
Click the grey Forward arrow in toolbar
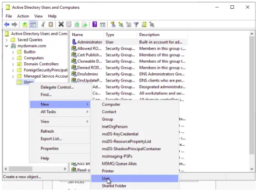pyautogui.click(x=14, y=25)
